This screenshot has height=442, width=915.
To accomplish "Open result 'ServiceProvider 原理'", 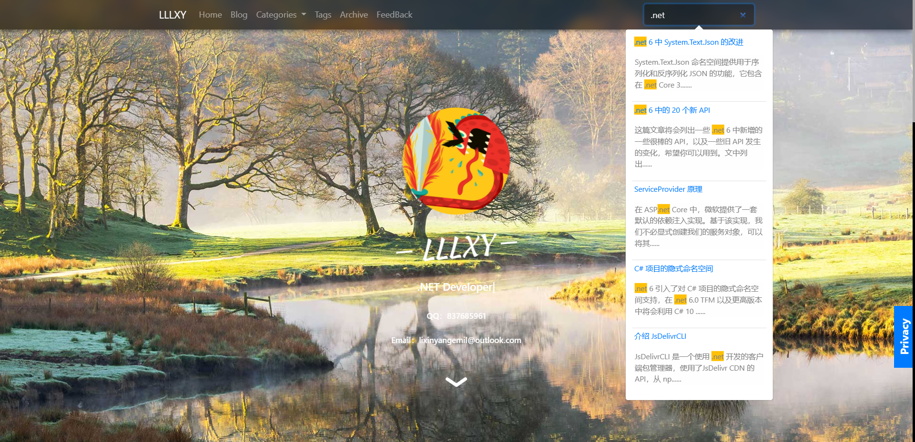I will (668, 189).
